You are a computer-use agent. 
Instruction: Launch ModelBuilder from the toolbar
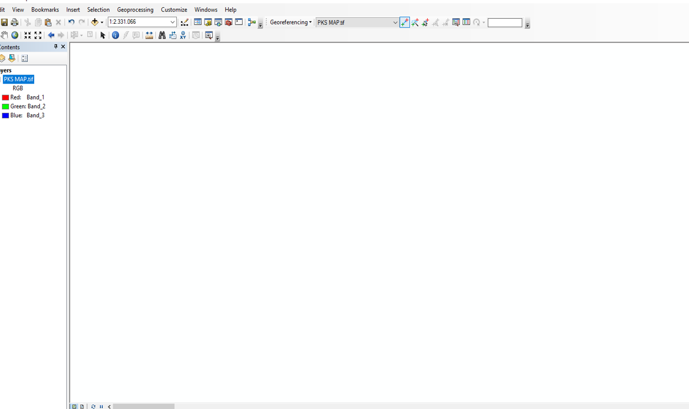(x=252, y=23)
